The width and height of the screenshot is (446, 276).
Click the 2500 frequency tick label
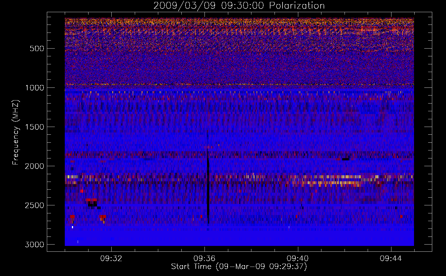[34, 205]
